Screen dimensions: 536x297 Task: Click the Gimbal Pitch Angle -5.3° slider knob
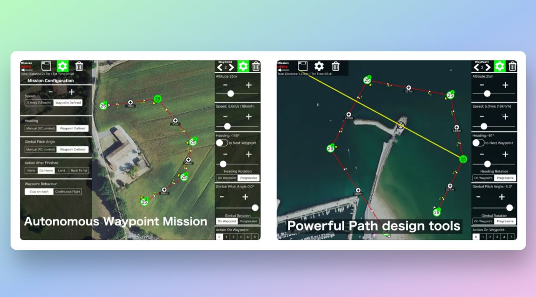509,208
